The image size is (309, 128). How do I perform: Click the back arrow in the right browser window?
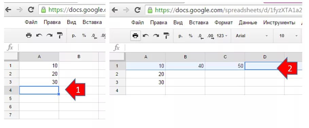tap(115, 10)
